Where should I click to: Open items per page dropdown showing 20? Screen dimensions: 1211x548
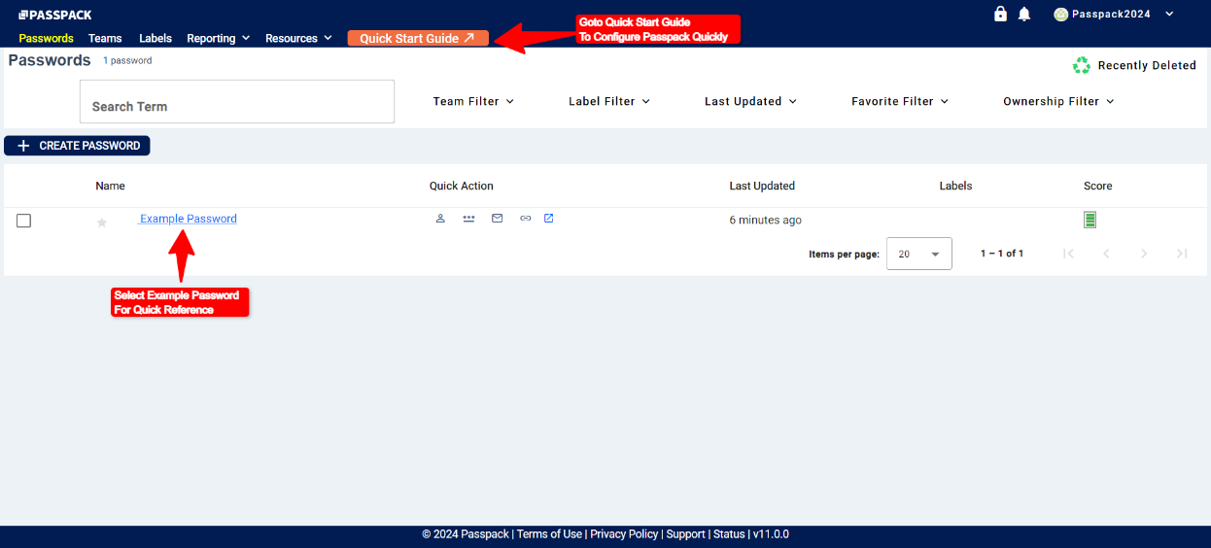919,254
